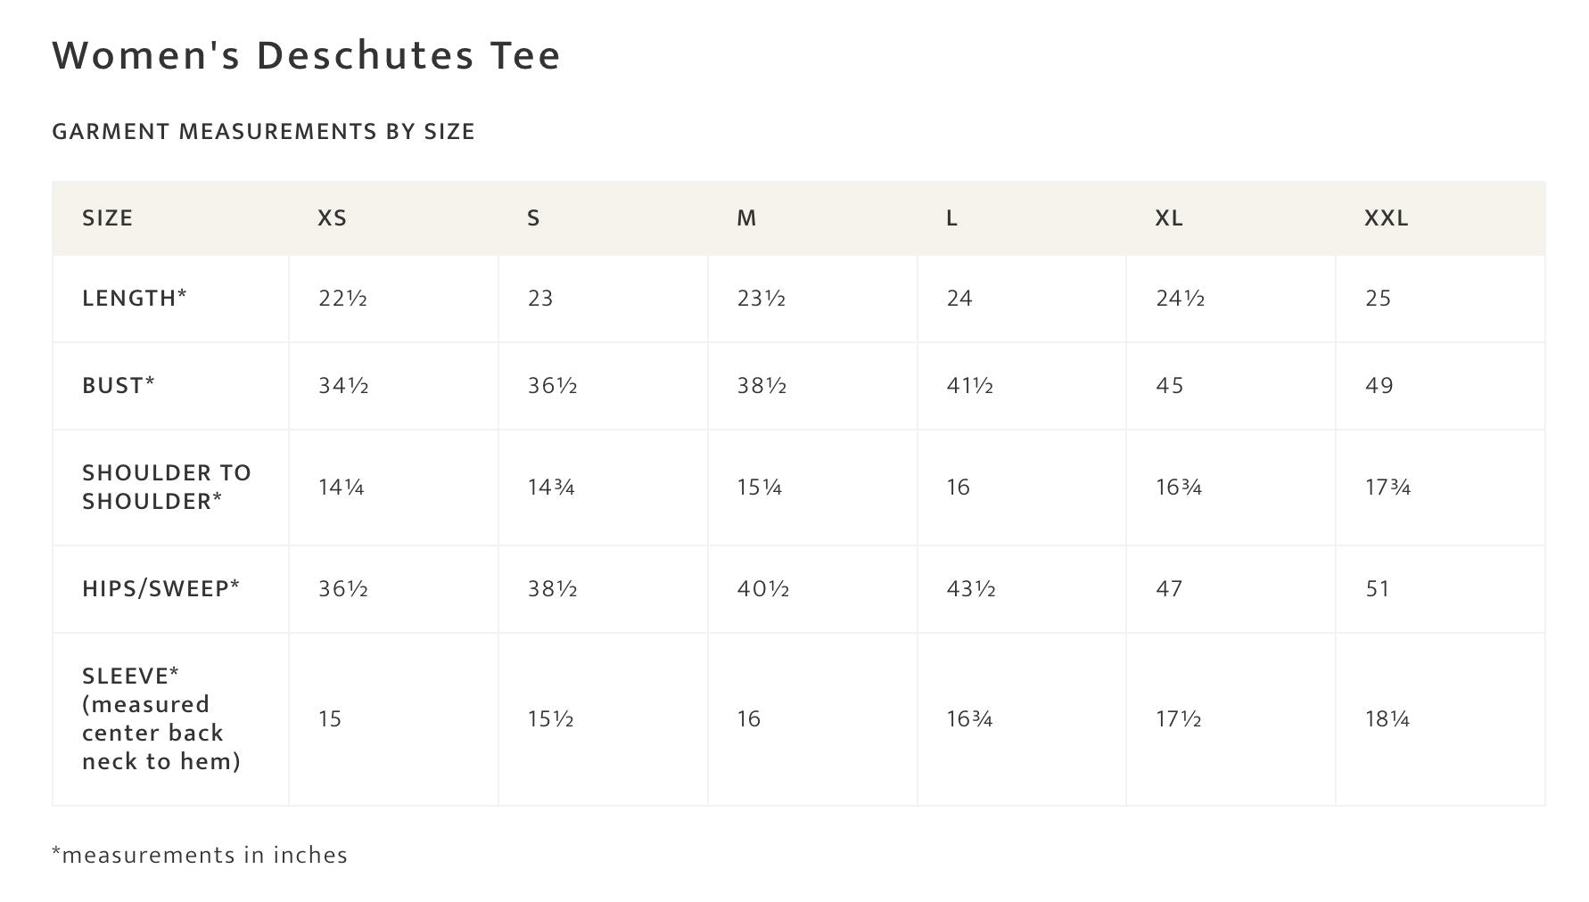
Task: Click the HIPS/SWEEP row label
Action: click(x=161, y=588)
